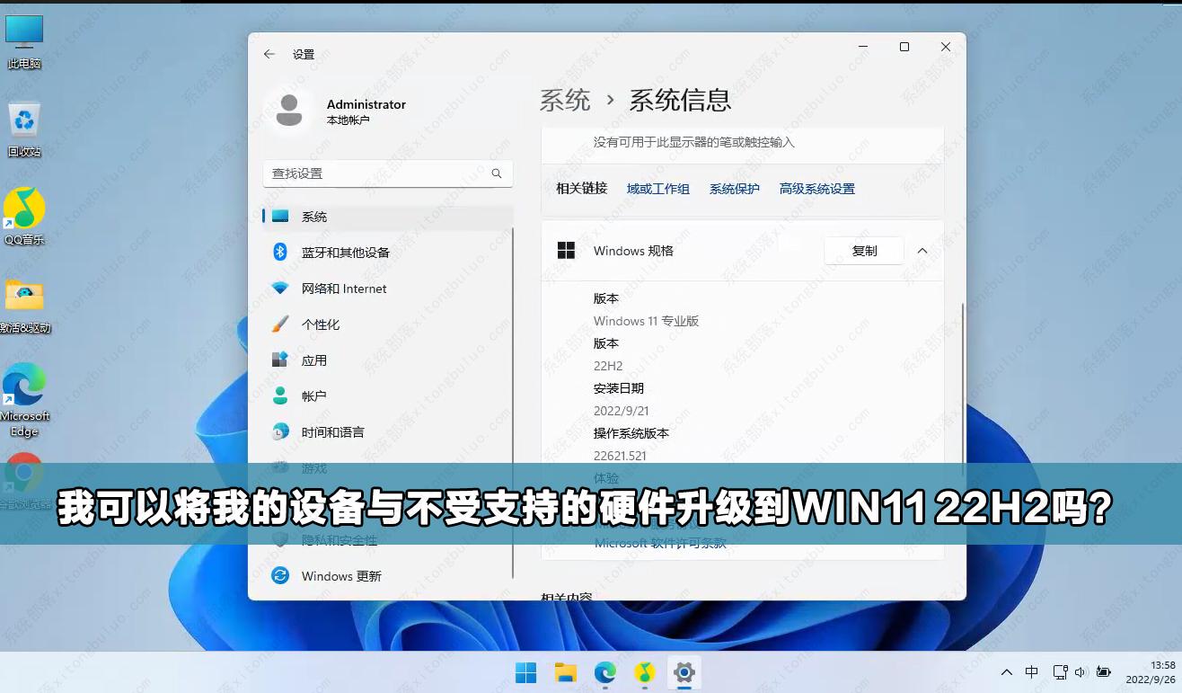Image resolution: width=1182 pixels, height=693 pixels.
Task: Open the 应用 apps section
Action: pyautogui.click(x=315, y=360)
